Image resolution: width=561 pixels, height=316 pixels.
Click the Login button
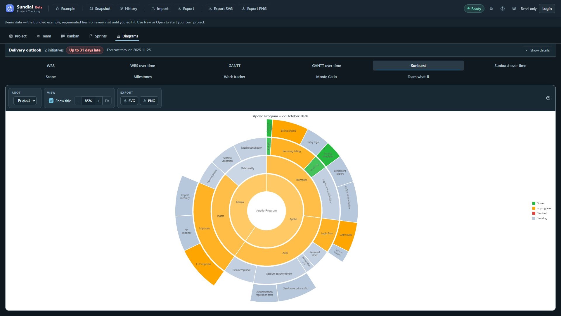pyautogui.click(x=547, y=8)
